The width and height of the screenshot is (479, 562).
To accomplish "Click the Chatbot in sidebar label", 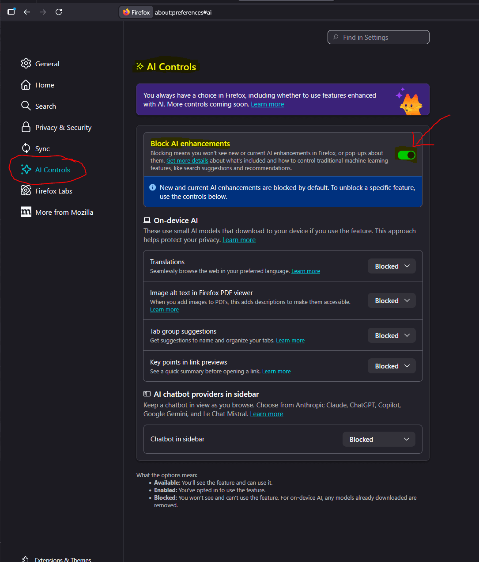I will (x=177, y=439).
